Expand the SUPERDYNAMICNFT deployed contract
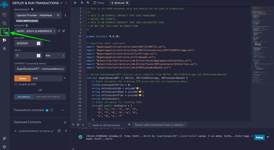 [x=15, y=131]
